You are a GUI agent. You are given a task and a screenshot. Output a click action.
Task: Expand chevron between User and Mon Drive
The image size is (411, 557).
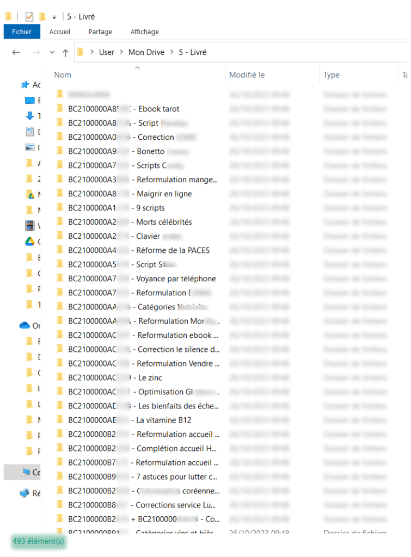[121, 52]
